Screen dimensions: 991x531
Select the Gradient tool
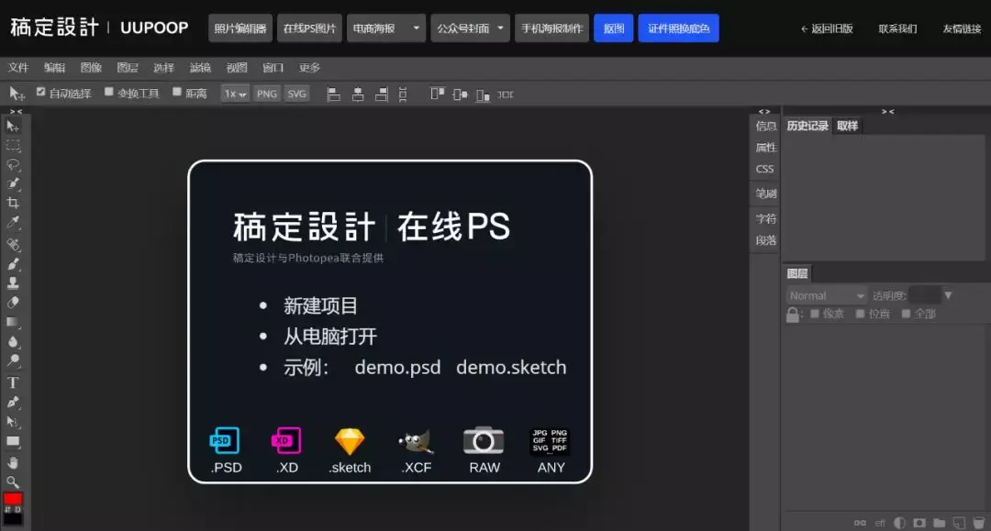pyautogui.click(x=13, y=322)
